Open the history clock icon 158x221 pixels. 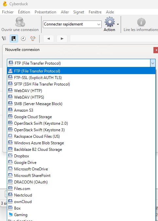point(23,39)
